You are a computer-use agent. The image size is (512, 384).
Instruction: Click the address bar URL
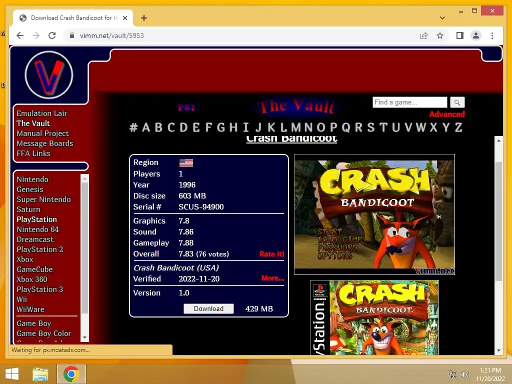111,35
